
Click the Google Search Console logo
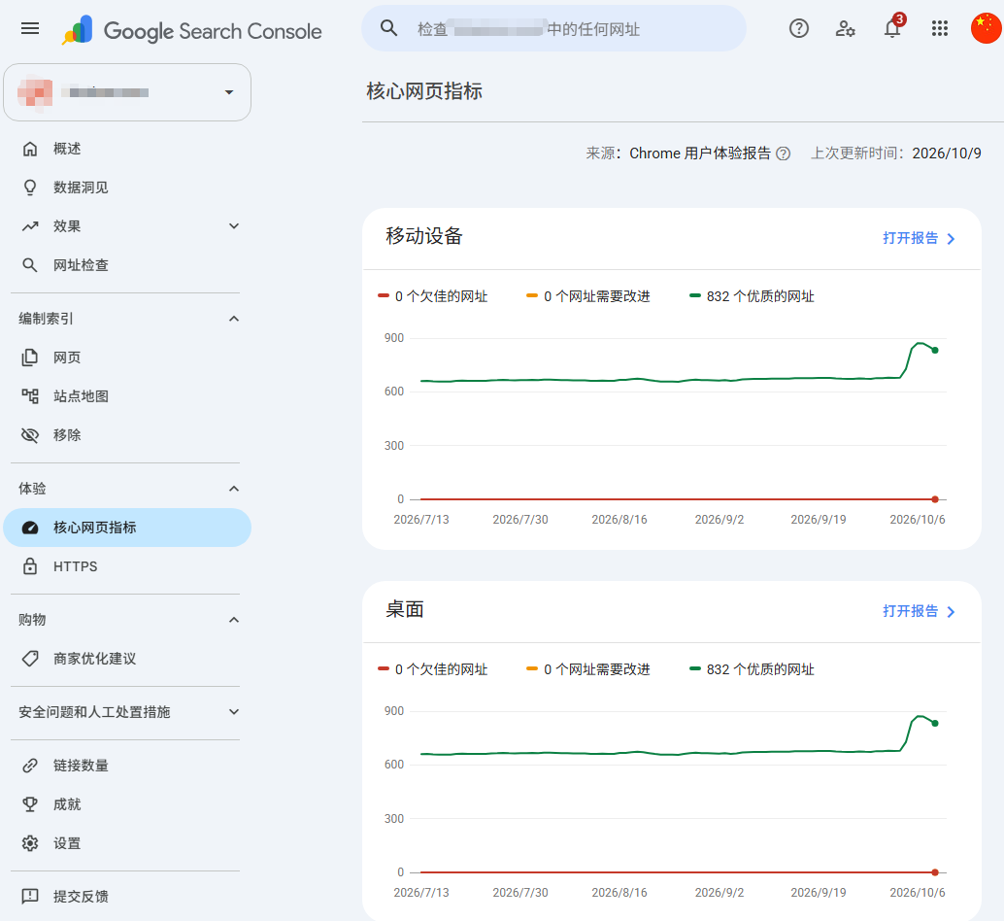pos(192,30)
